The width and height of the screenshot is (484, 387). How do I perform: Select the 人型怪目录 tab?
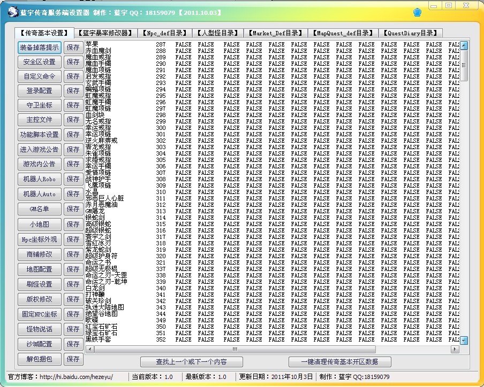[x=217, y=33]
